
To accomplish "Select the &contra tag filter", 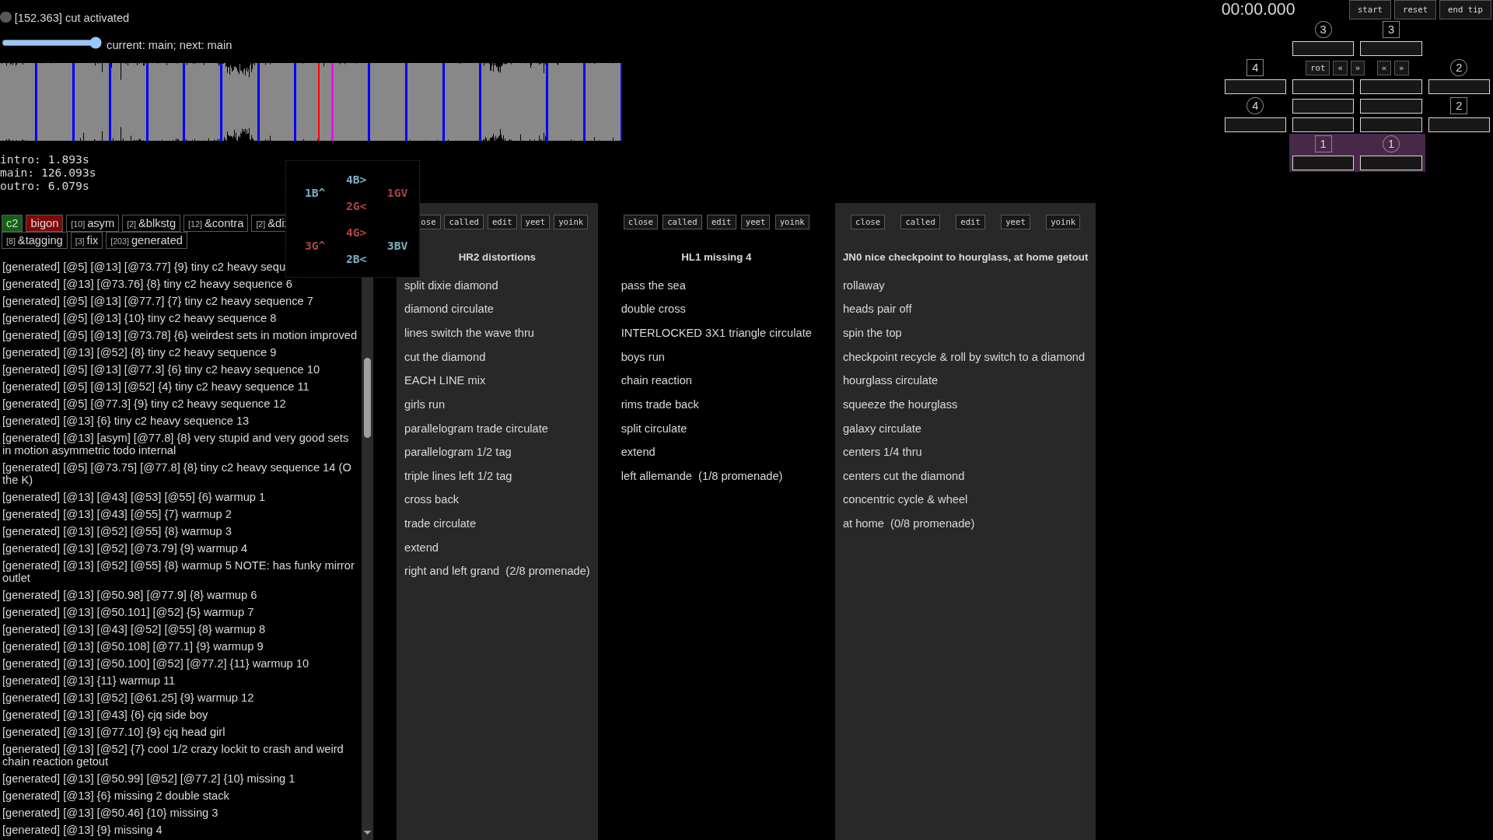I will click(215, 223).
